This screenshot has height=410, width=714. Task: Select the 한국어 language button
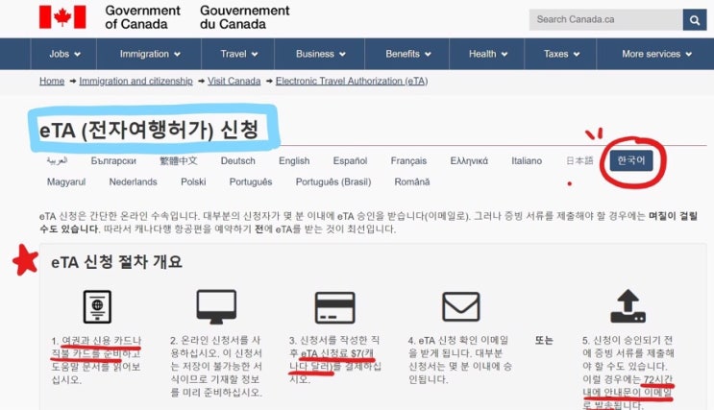tap(631, 160)
